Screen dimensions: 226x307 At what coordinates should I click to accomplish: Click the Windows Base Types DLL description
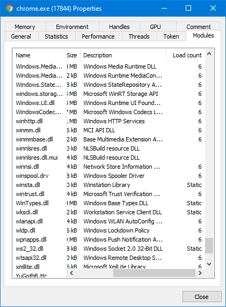pos(116,203)
